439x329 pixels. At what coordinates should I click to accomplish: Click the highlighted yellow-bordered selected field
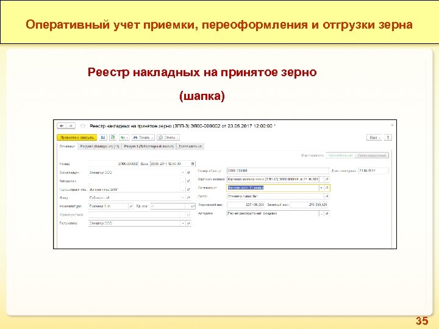273,188
